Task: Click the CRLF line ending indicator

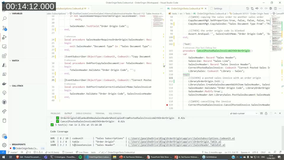Action: click(x=263, y=152)
